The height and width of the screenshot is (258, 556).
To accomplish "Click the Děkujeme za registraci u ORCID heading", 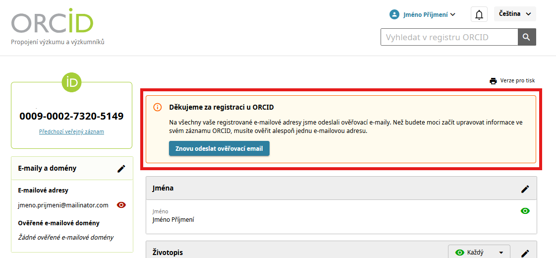I will pos(222,107).
